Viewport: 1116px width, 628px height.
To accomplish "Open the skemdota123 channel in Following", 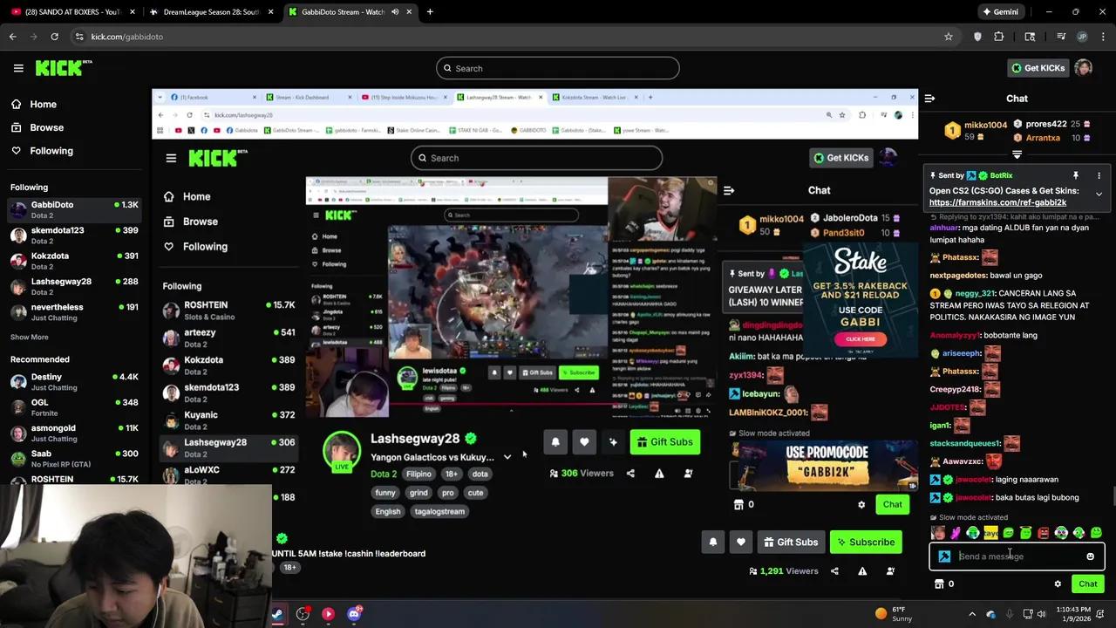I will 74,235.
